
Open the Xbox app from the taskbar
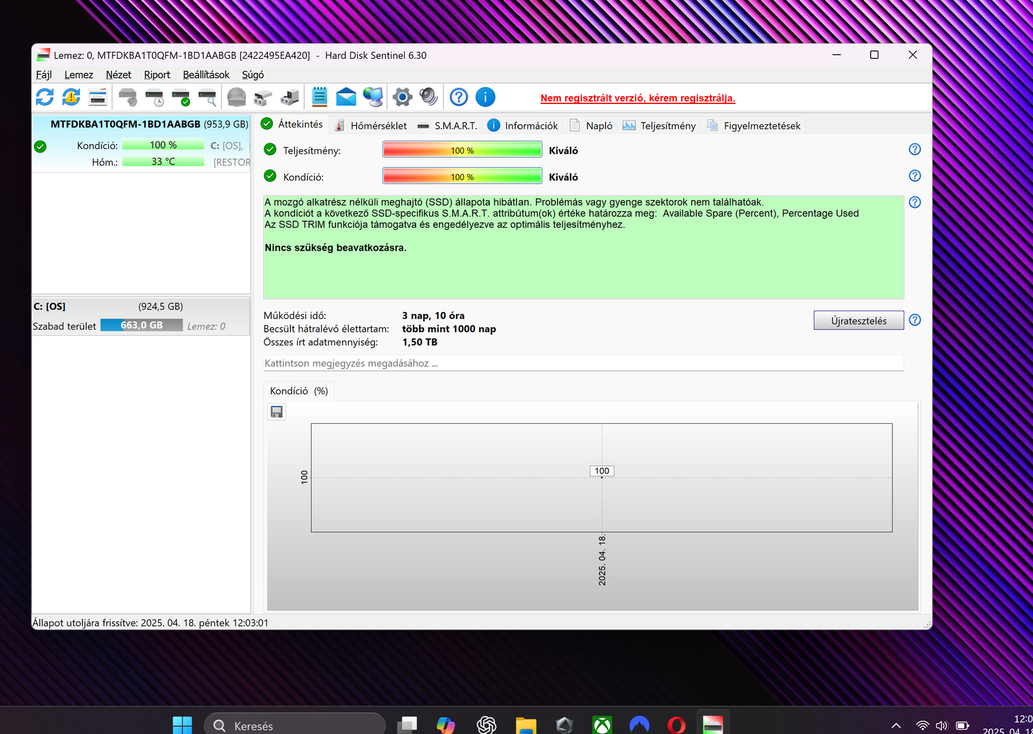click(x=602, y=725)
